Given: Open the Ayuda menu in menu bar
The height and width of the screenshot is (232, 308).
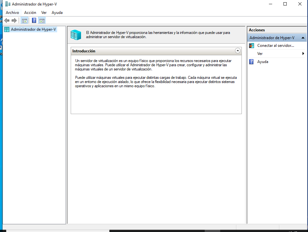Looking at the screenshot, I should tap(57, 13).
